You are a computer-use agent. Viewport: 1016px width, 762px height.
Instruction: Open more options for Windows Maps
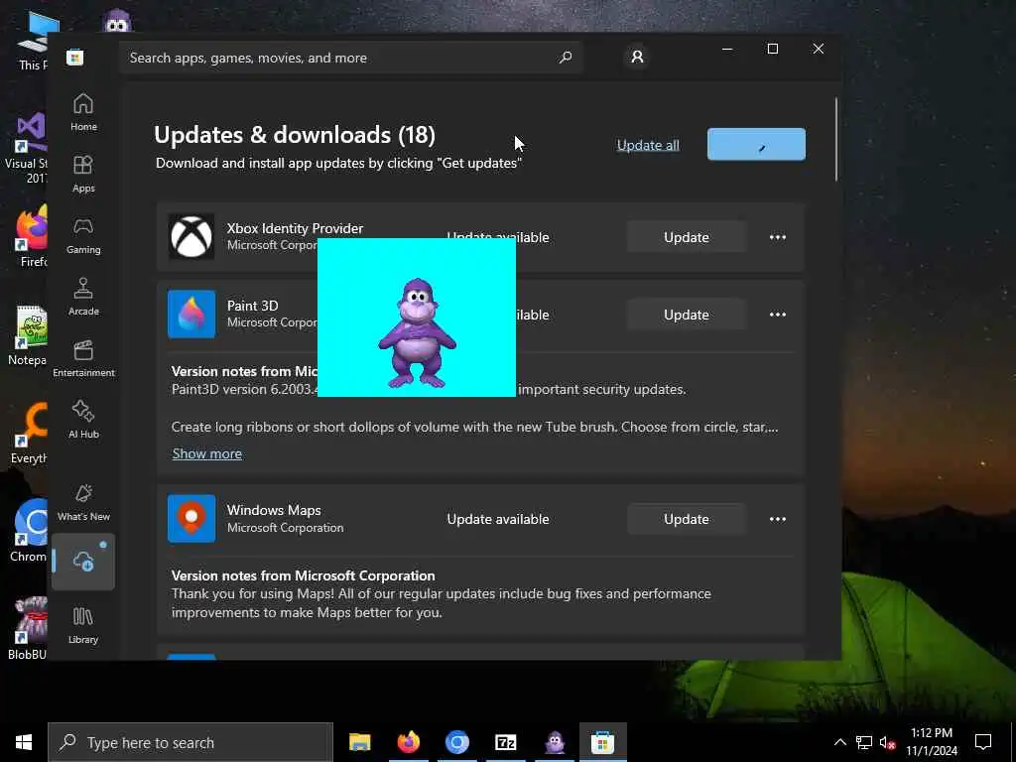tap(778, 519)
